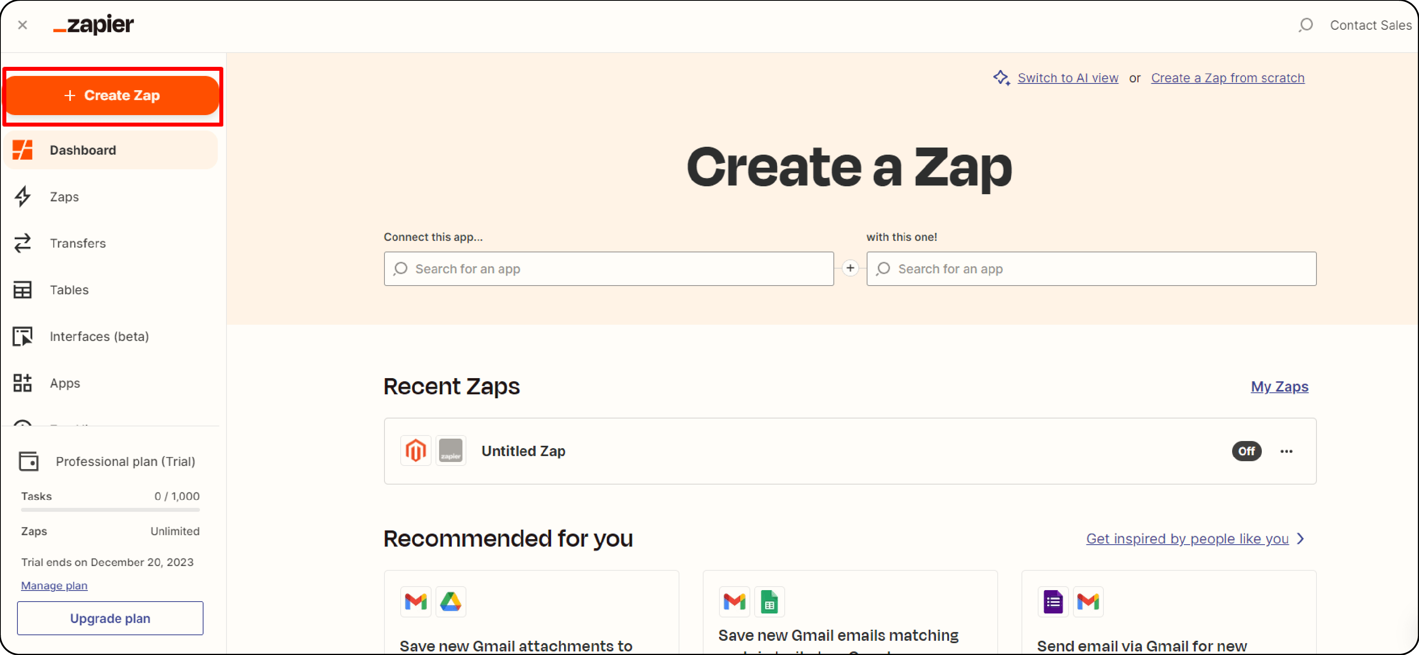Click Switch to AI view link
This screenshot has width=1419, height=655.
(x=1068, y=78)
